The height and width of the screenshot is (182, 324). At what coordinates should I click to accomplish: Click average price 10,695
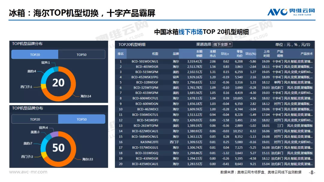238,98
